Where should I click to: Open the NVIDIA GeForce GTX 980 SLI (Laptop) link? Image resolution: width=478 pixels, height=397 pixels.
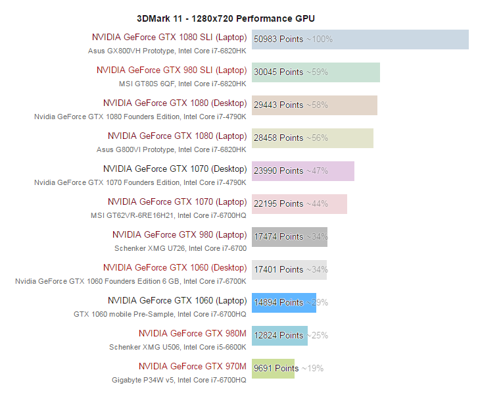172,70
